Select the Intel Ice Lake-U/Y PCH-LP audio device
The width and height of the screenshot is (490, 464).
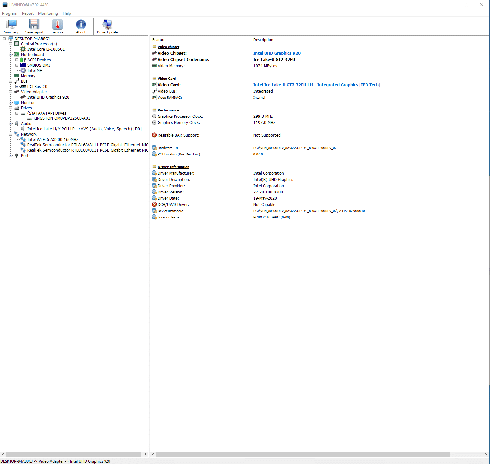click(84, 129)
